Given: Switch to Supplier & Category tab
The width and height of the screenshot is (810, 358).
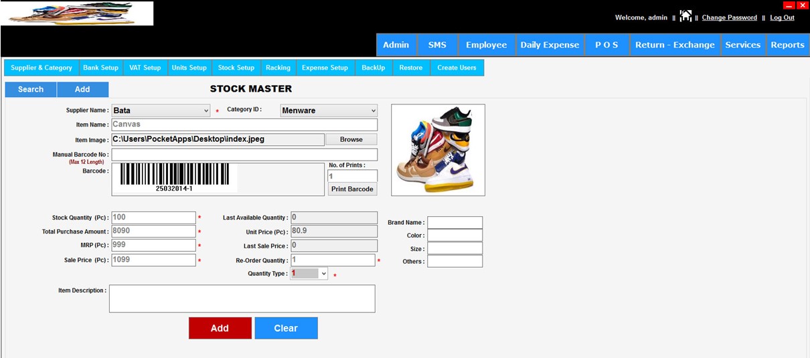Looking at the screenshot, I should point(42,68).
